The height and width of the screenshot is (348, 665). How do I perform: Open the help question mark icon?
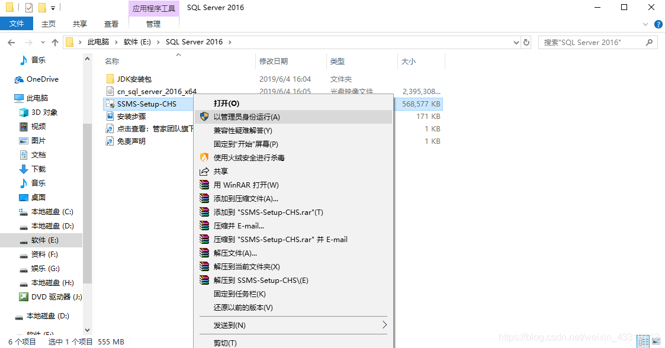[658, 25]
